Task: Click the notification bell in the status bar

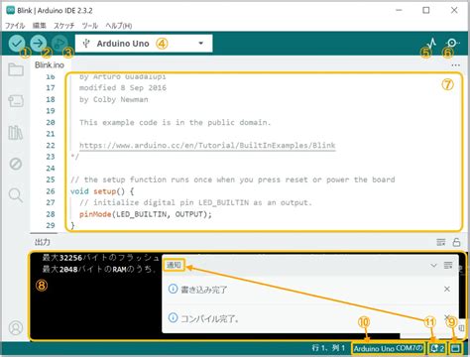Action: [x=437, y=348]
